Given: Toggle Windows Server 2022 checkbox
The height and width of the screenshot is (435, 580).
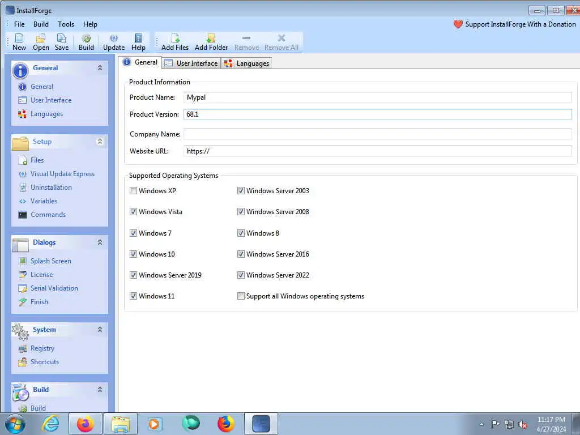Looking at the screenshot, I should (x=241, y=275).
